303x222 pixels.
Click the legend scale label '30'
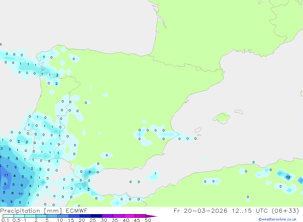coord(104,220)
